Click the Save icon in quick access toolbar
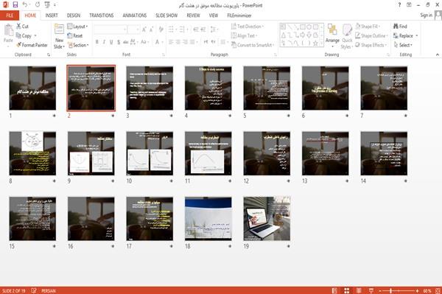The height and width of the screenshot is (294, 442). [x=15, y=5]
